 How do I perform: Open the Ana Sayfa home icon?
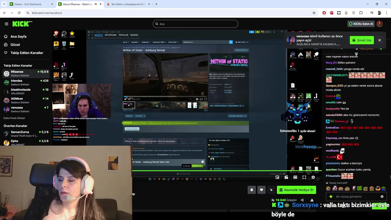coord(5,36)
